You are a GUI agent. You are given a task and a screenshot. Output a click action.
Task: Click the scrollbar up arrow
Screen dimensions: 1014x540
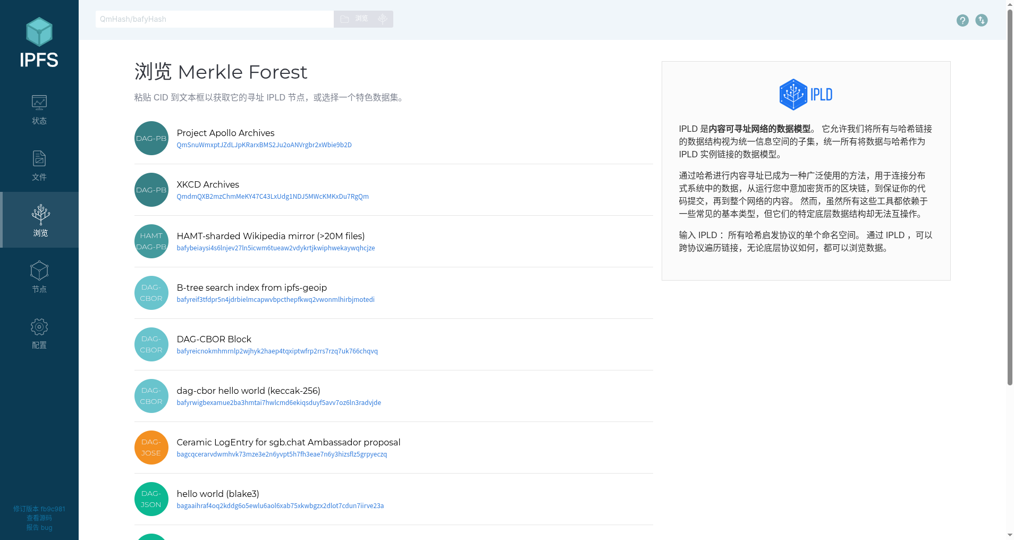(1010, 4)
